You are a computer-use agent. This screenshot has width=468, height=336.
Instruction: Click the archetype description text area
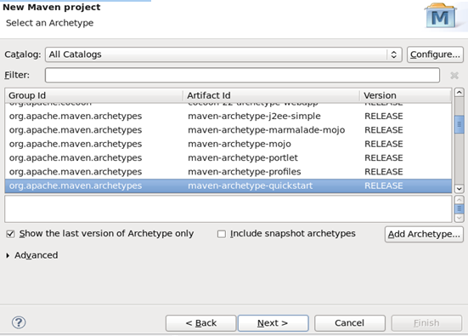[x=228, y=209]
